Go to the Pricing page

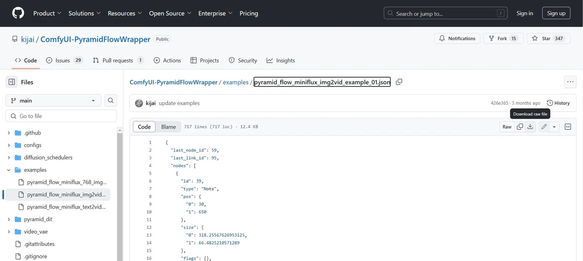pos(249,13)
